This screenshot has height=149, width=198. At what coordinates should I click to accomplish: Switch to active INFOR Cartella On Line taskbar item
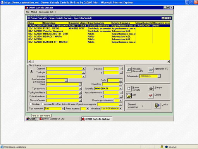coord(97,119)
